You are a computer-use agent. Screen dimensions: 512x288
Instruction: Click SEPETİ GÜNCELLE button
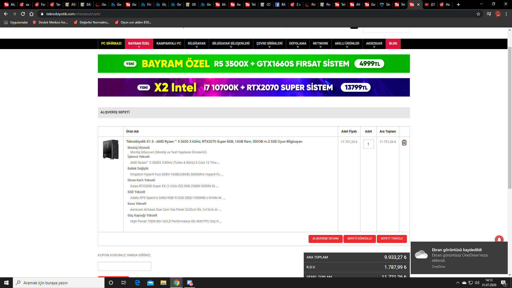point(359,239)
